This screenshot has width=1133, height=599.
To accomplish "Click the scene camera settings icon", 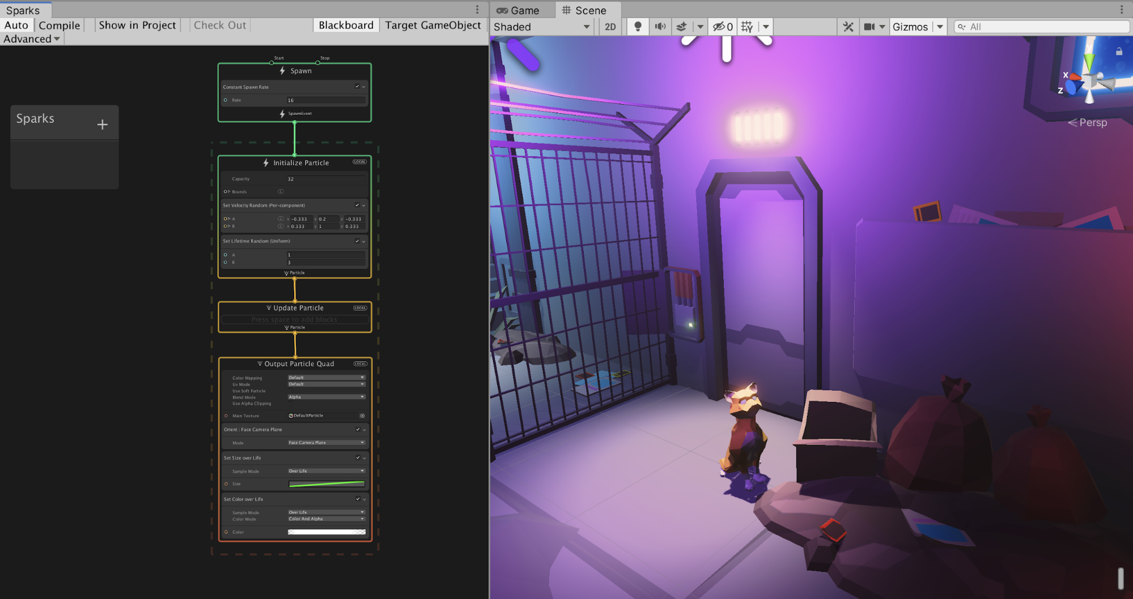I will click(869, 27).
